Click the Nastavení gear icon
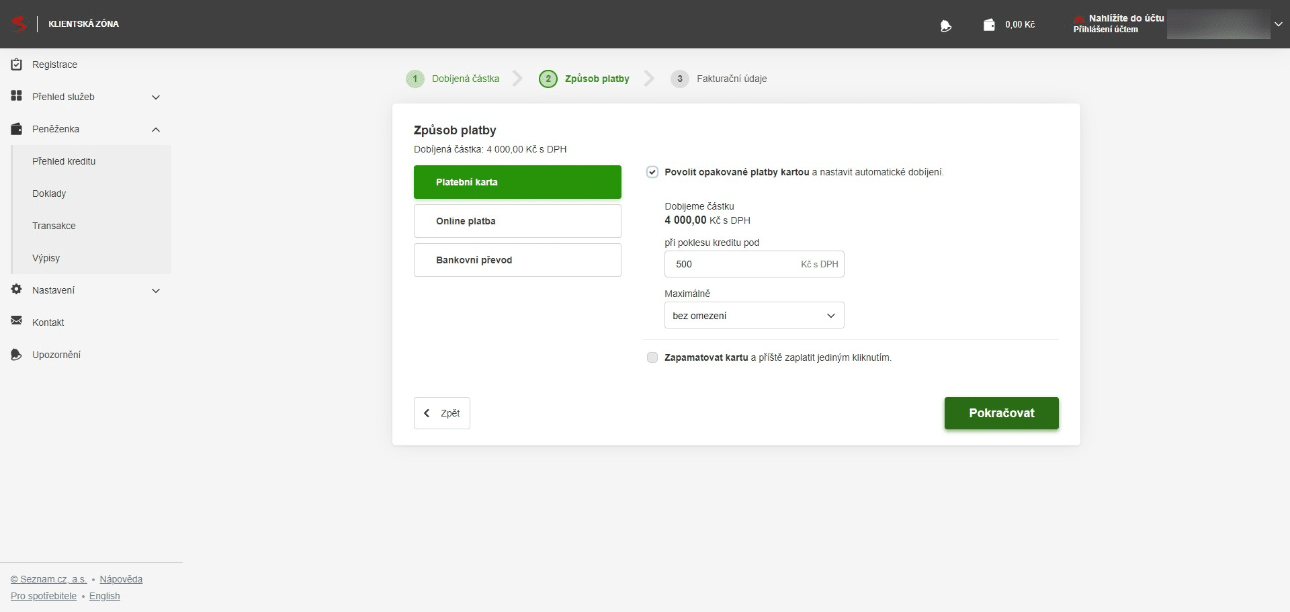This screenshot has height=612, width=1290. tap(17, 290)
